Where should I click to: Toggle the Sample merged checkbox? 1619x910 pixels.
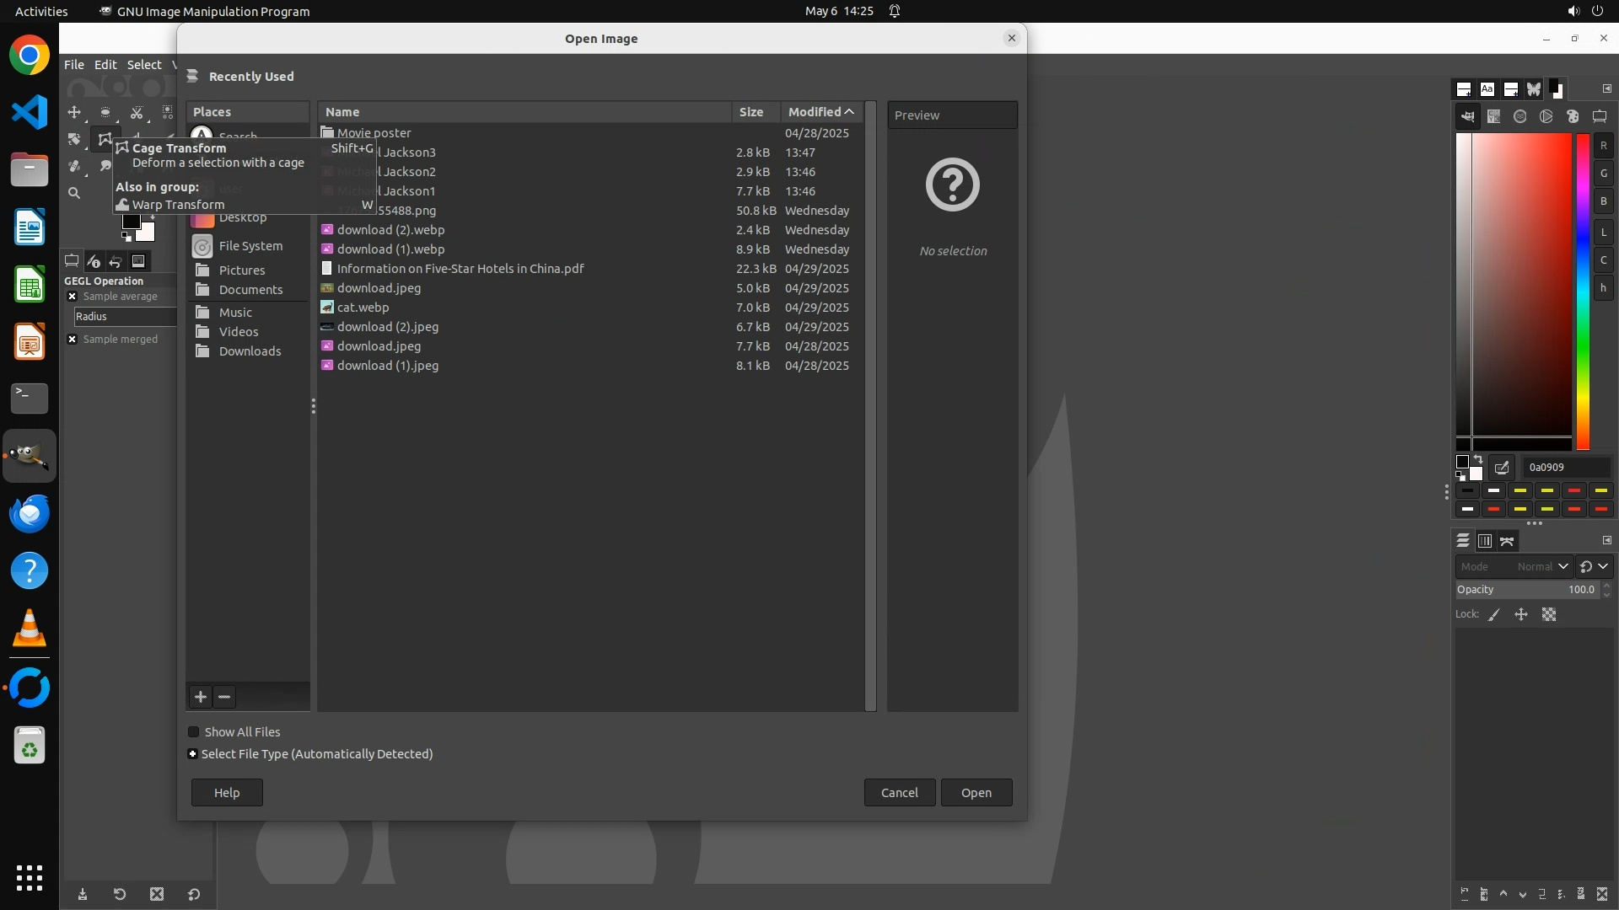(x=73, y=340)
